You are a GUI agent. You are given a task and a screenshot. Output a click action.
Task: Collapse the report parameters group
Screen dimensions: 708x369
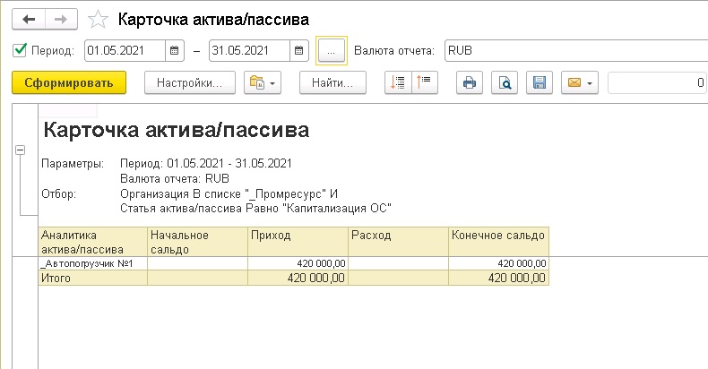click(x=21, y=150)
